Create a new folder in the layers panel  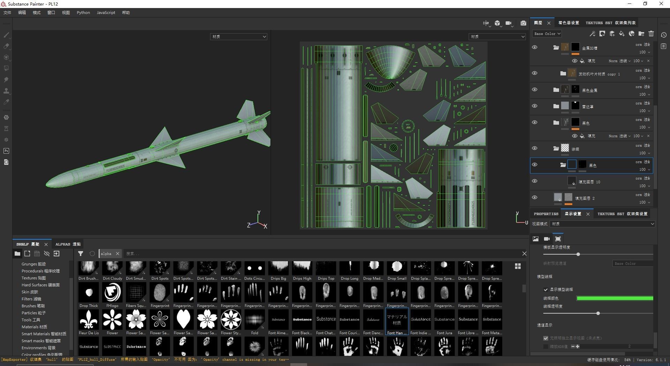click(641, 34)
